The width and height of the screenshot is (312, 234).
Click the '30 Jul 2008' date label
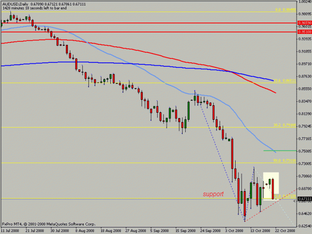pyautogui.click(x=60, y=231)
